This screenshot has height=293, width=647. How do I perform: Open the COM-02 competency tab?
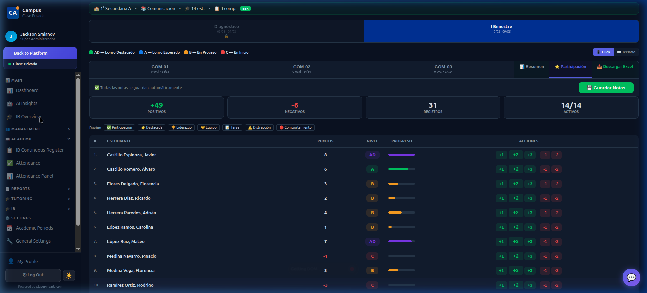click(x=302, y=69)
